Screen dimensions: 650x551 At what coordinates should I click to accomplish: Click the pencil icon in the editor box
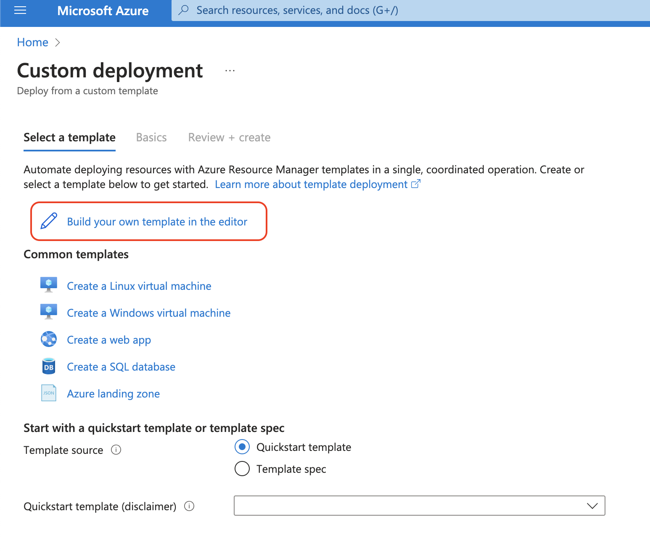pos(48,221)
